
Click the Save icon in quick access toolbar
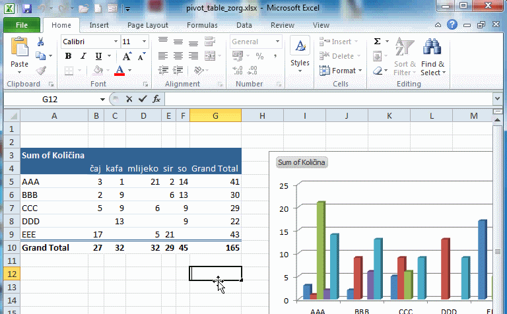click(26, 9)
